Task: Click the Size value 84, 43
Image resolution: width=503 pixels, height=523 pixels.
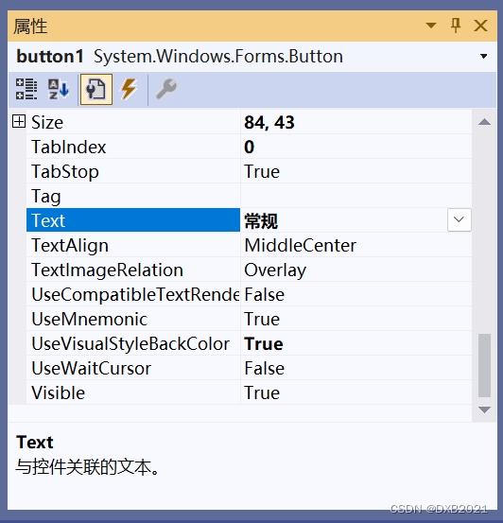Action: point(269,122)
